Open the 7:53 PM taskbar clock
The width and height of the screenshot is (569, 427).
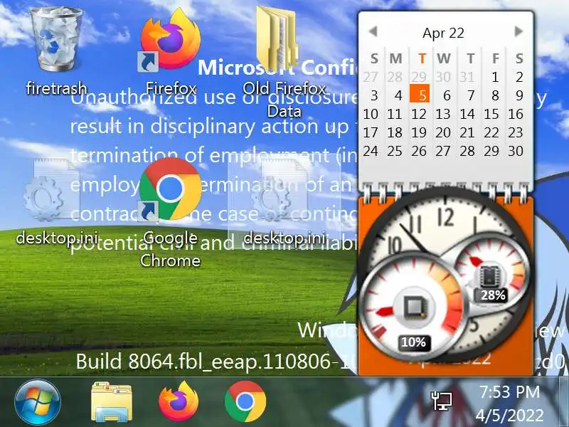click(509, 403)
